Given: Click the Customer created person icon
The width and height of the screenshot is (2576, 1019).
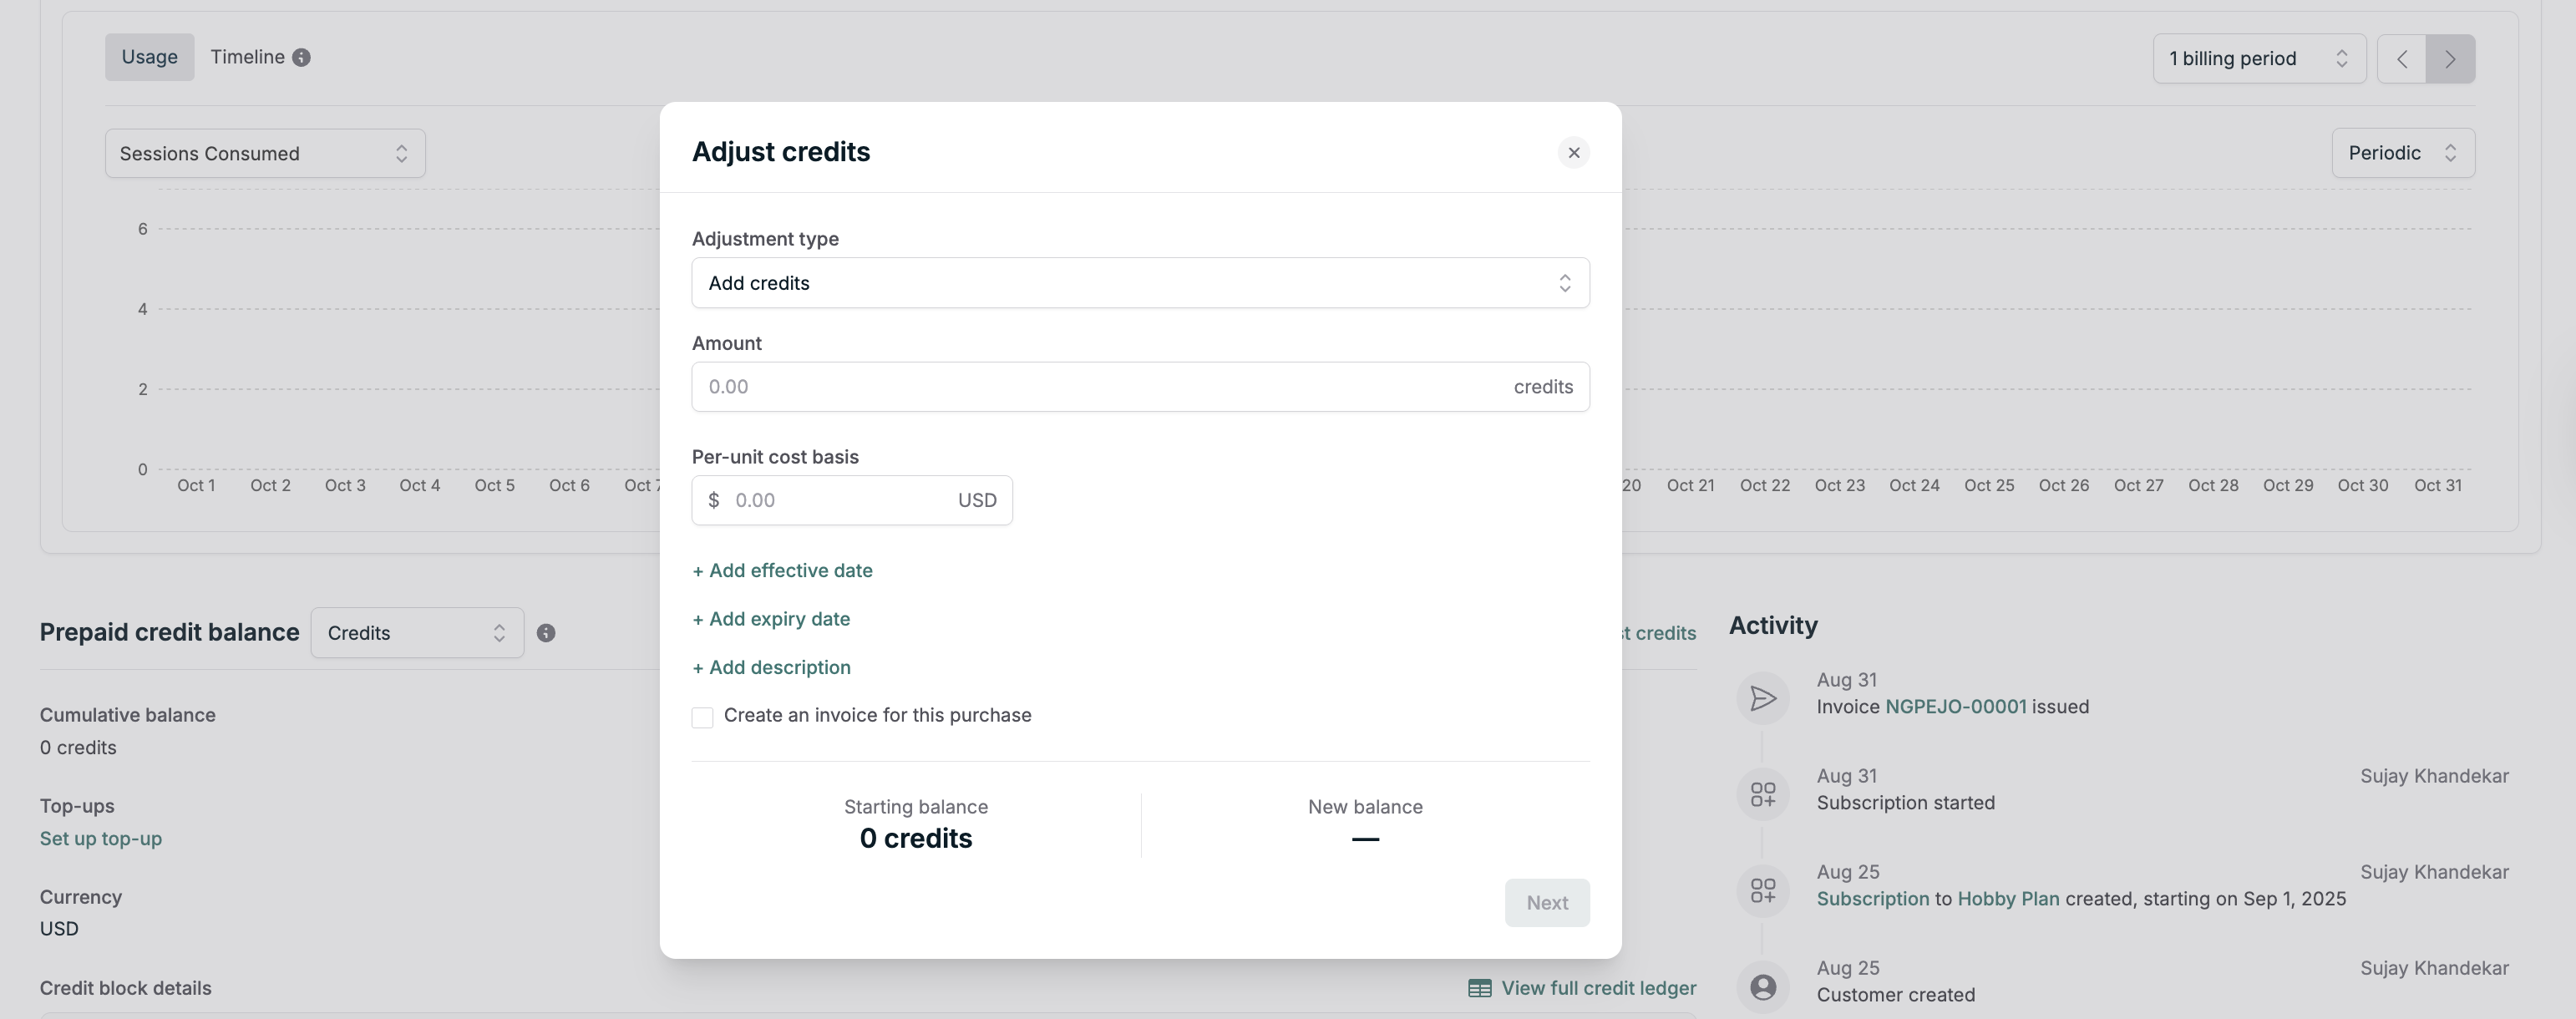Looking at the screenshot, I should click(1763, 987).
